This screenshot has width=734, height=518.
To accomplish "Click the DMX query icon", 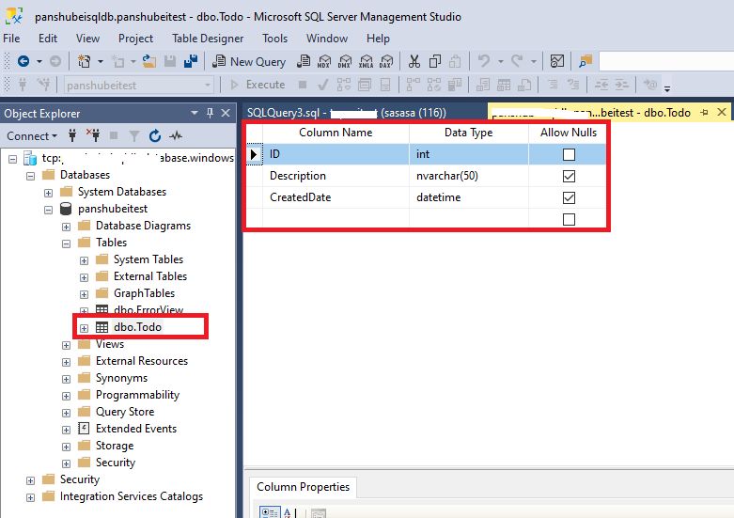I will [345, 61].
